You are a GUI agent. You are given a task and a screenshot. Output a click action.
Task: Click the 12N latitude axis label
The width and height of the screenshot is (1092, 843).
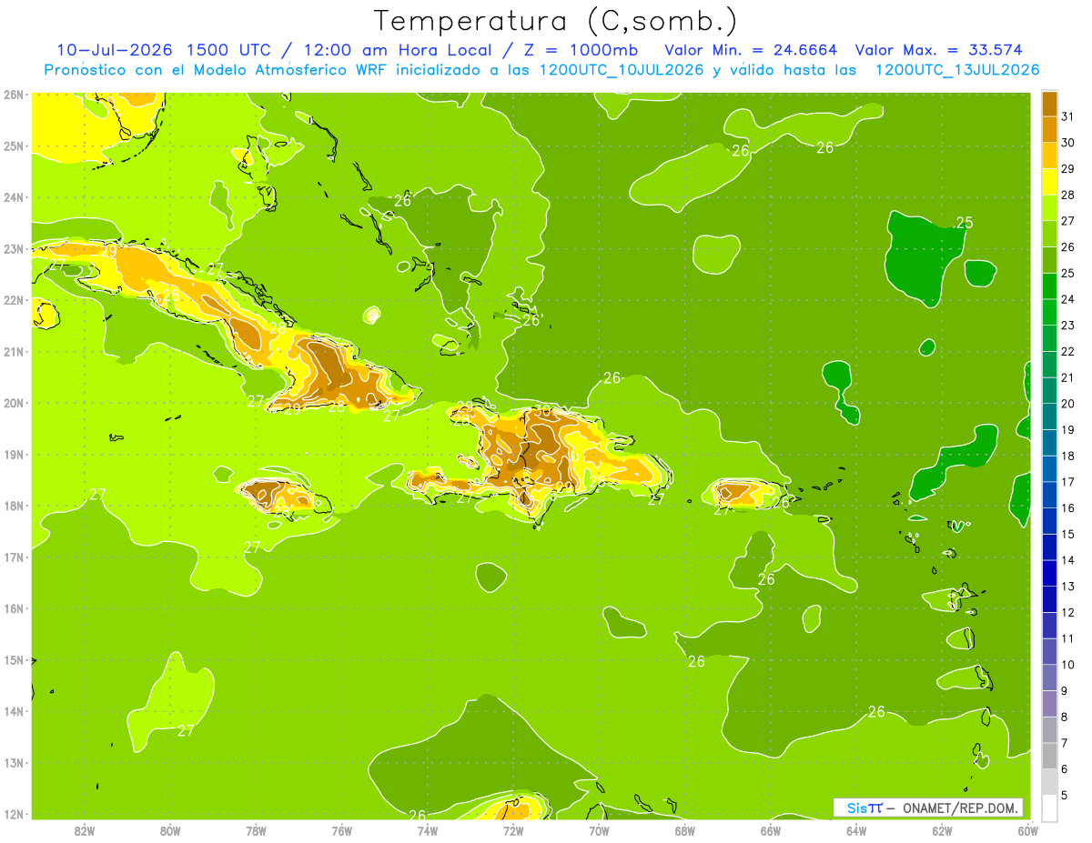14,814
